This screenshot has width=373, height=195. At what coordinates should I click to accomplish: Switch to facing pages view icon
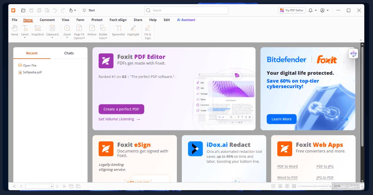pyautogui.click(x=287, y=186)
